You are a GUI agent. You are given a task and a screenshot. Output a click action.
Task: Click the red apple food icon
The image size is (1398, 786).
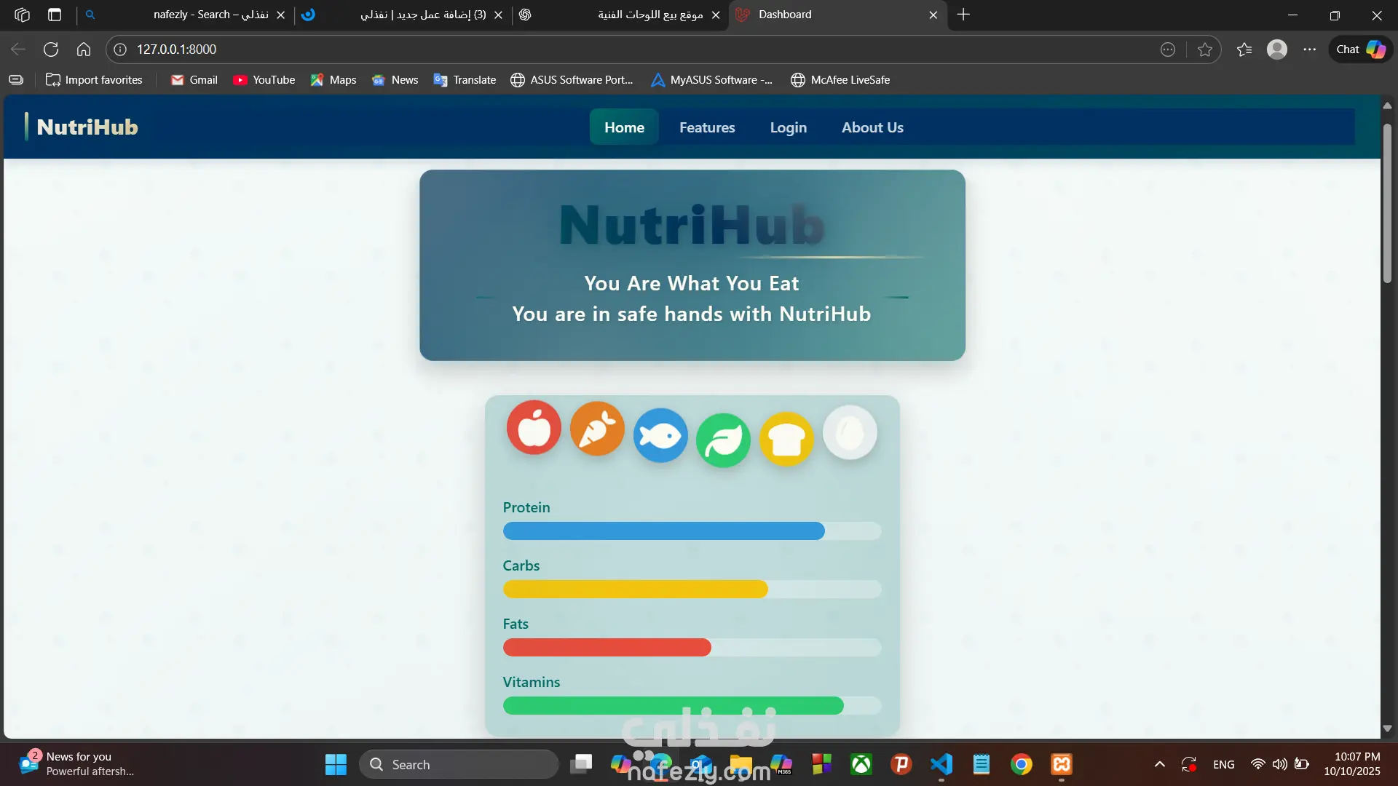[534, 428]
